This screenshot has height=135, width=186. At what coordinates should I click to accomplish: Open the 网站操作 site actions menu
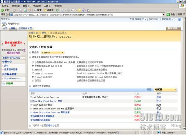173,28
